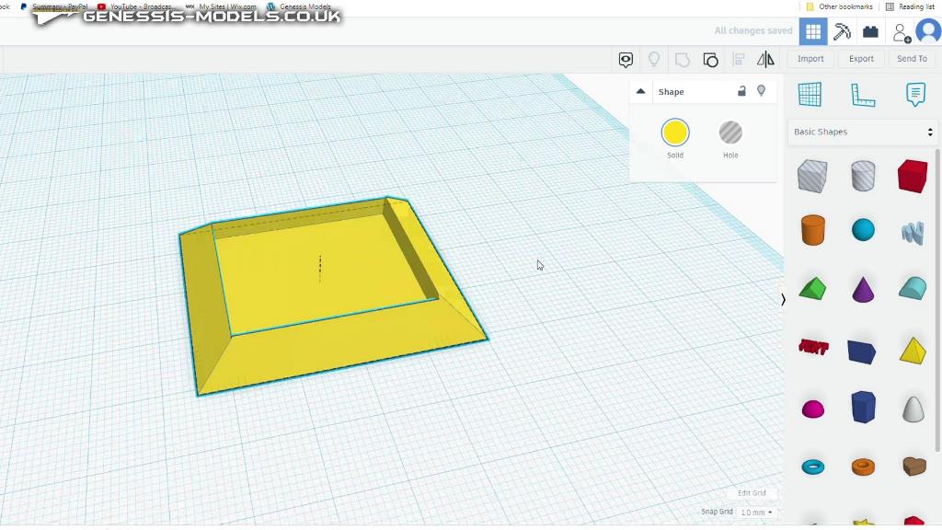Open the Basic Shapes dropdown
The height and width of the screenshot is (530, 942).
[x=863, y=132]
